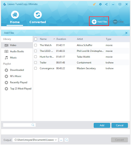Viewport: 131px width, 145px height.
Task: Select Music in the Library
Action: (17, 58)
